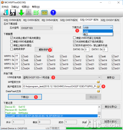Click the 解除保护 button
This screenshot has width=123, height=130.
44,49
